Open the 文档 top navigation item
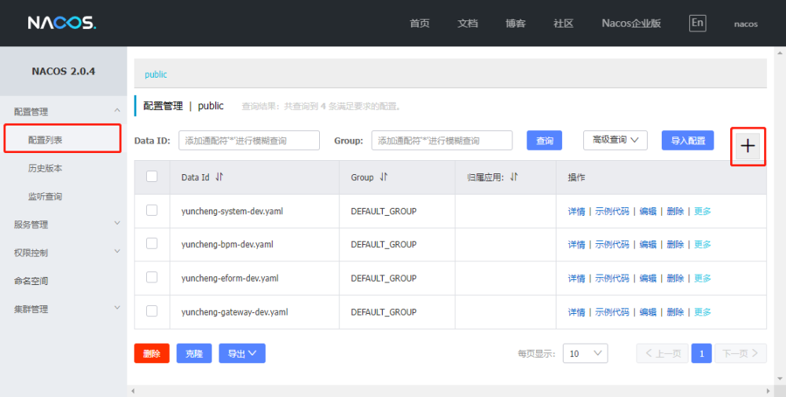Viewport: 786px width, 397px height. pos(468,24)
